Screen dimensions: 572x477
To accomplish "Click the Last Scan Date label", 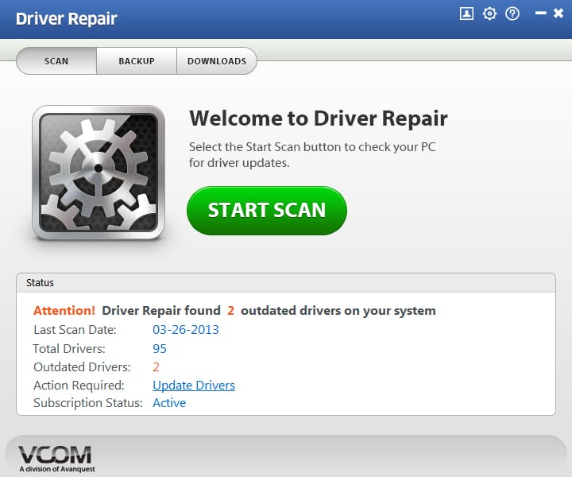I will point(75,330).
